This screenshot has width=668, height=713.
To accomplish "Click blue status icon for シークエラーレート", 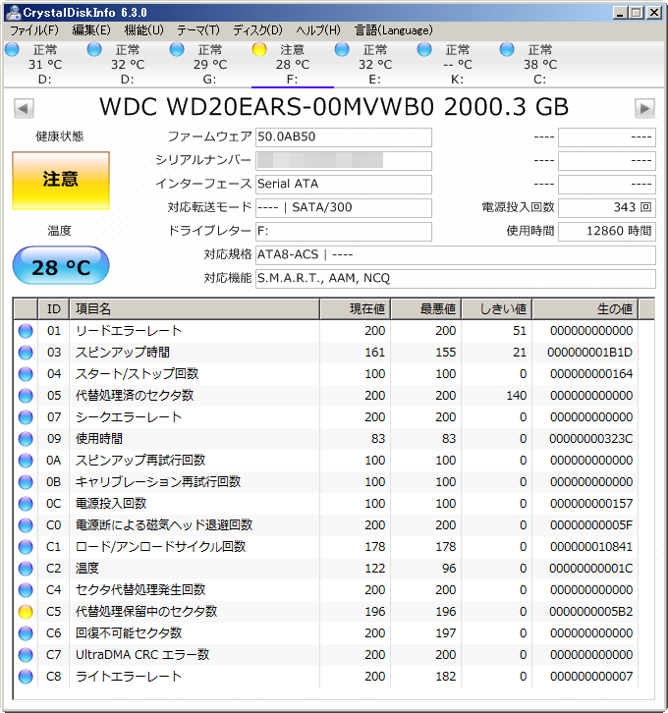I will (x=26, y=417).
